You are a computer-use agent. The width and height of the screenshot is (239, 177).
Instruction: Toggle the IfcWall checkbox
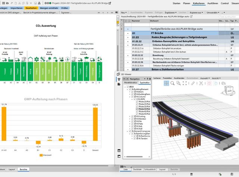[133, 129]
